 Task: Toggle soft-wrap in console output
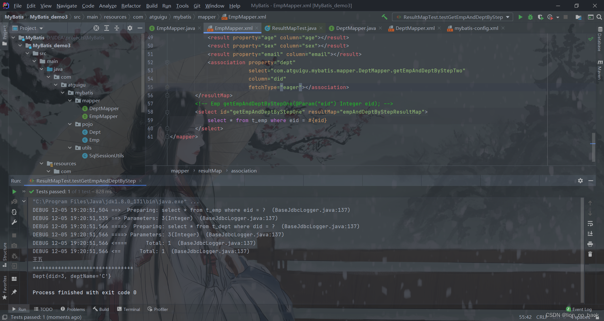coord(590,223)
